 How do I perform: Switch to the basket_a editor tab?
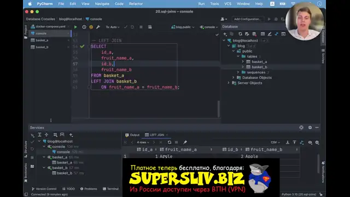[x=42, y=40]
